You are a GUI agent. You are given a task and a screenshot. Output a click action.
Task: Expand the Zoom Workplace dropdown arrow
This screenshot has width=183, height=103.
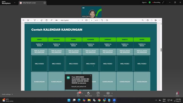click(x=15, y=3)
